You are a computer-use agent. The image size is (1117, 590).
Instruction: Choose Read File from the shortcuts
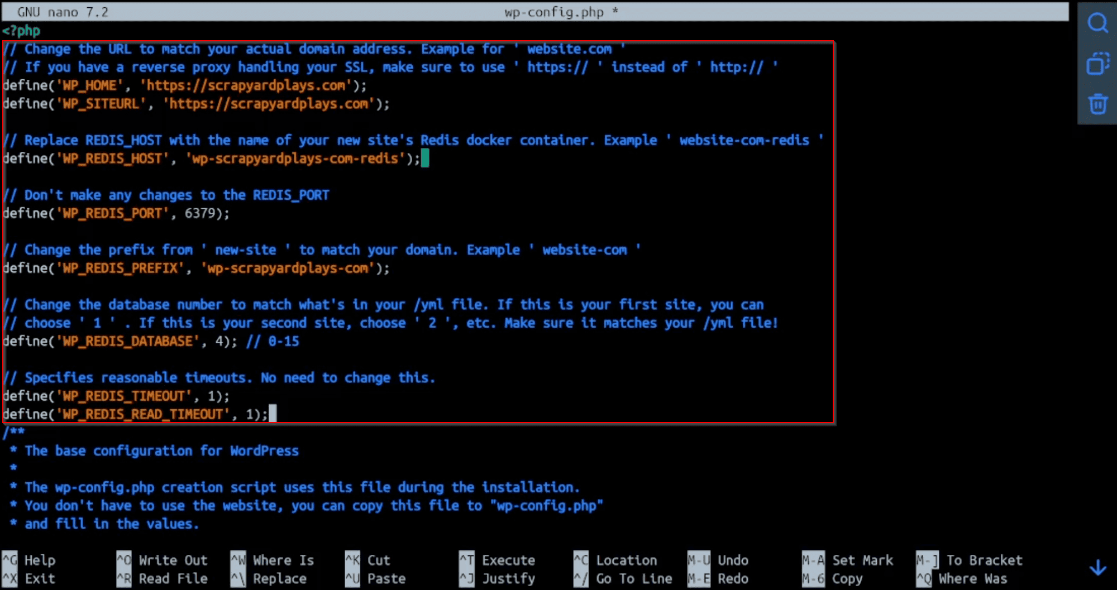[172, 578]
